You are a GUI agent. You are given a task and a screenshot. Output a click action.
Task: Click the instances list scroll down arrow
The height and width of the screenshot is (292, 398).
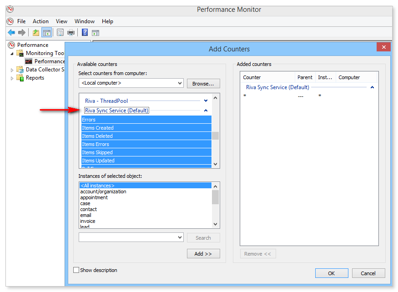[215, 224]
